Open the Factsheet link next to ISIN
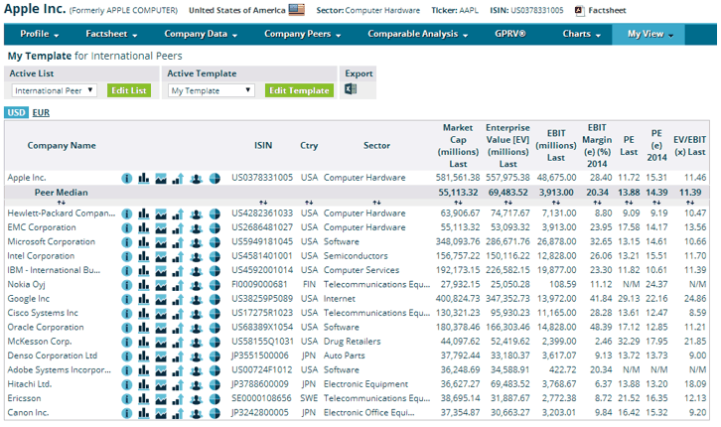 point(607,10)
